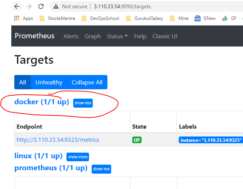The image size is (243, 189).
Task: Open the Graph page
Action: coord(92,36)
